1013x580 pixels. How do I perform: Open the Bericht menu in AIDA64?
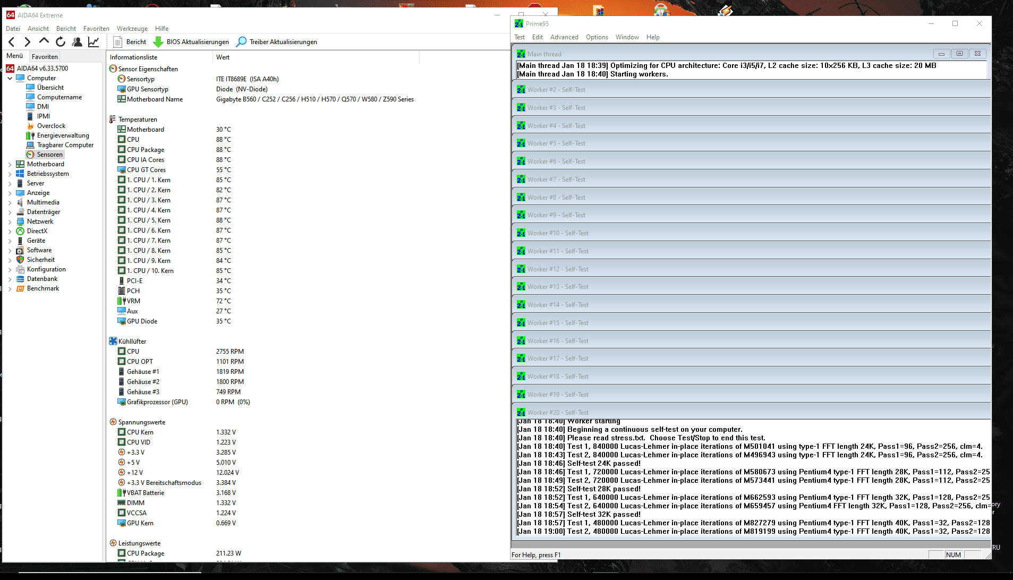(x=66, y=29)
